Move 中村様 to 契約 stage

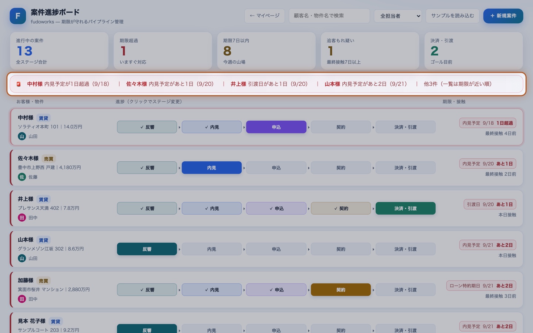pyautogui.click(x=341, y=127)
